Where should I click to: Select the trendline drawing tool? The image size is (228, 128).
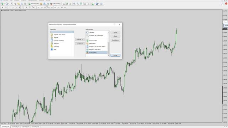(16, 7)
